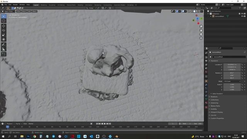247x139 pixels.
Task: Open Global transform orientation dropdown
Action: tap(91, 8)
